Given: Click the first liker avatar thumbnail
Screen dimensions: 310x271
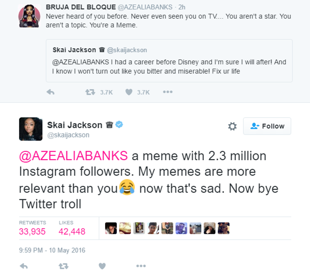Looking at the screenshot, I should tap(111, 228).
